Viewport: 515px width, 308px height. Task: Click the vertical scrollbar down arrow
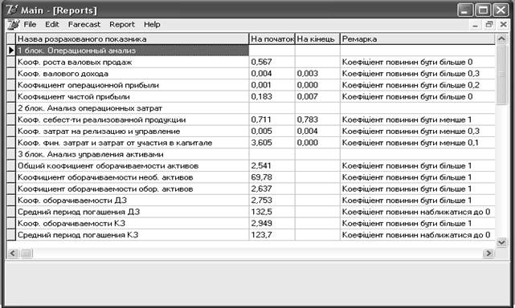coord(501,242)
